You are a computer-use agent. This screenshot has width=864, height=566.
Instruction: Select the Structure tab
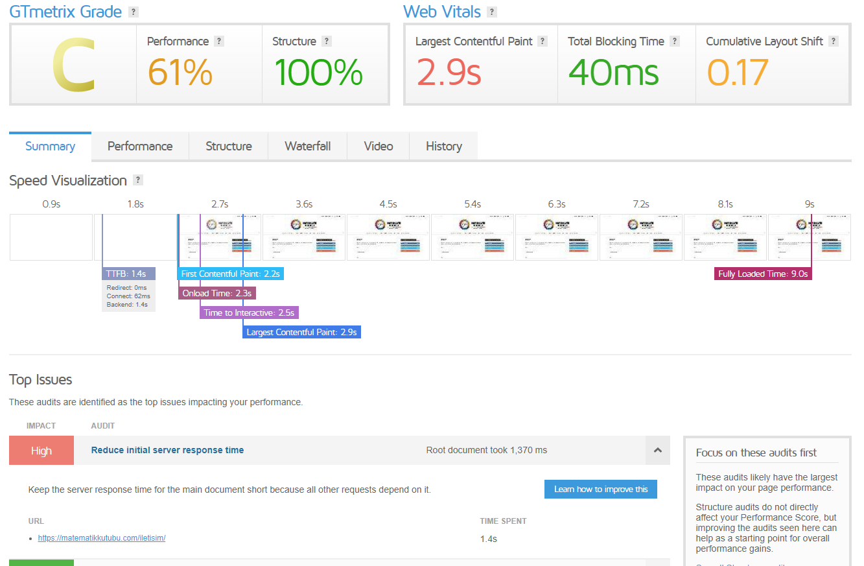229,146
